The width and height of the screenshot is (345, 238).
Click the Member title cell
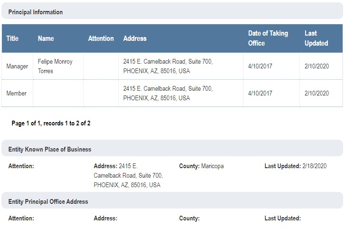coord(17,94)
